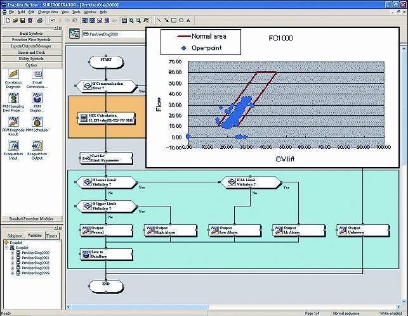This screenshot has height=316, width=408.
Task: Expand PrmUserDiag2099 in the tree
Action: [x=12, y=273]
